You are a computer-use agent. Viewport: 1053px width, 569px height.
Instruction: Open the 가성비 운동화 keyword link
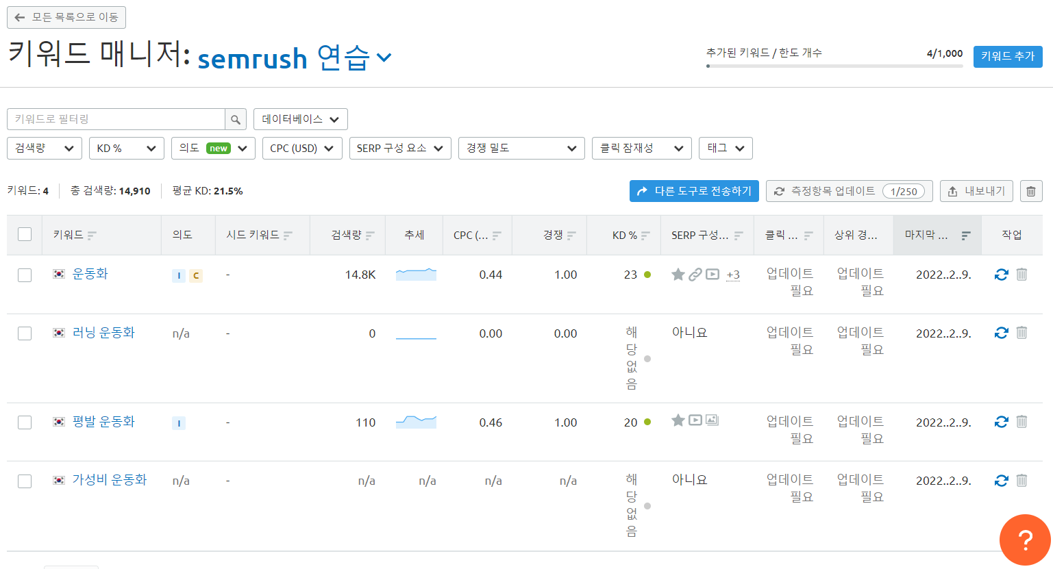(110, 480)
